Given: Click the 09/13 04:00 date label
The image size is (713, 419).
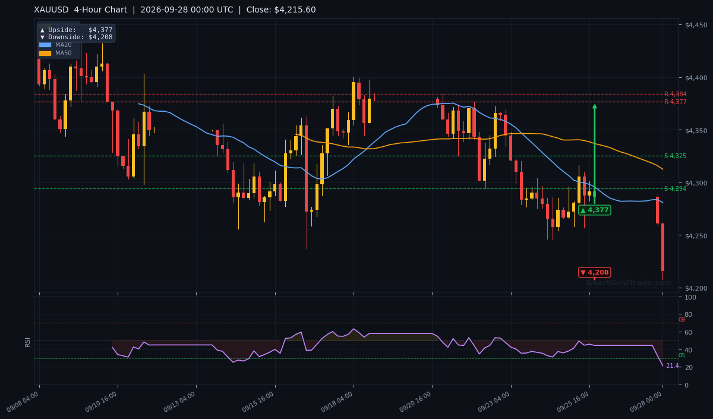Looking at the screenshot, I should point(179,402).
